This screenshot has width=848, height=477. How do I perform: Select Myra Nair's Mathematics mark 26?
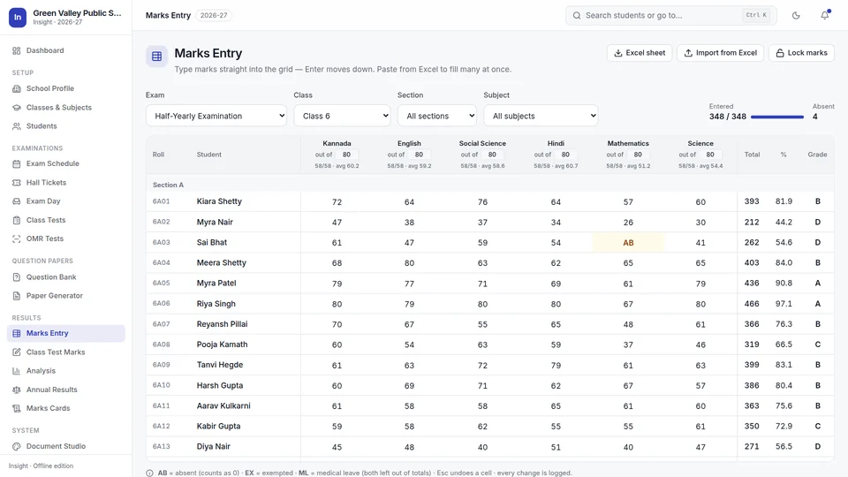coord(628,223)
